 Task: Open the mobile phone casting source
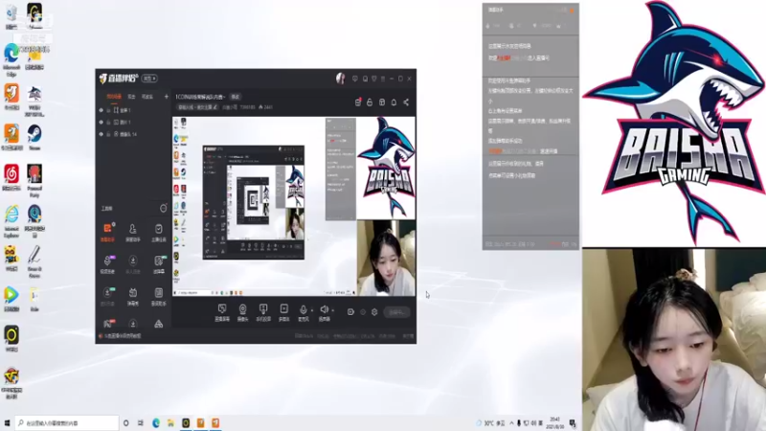pos(263,312)
